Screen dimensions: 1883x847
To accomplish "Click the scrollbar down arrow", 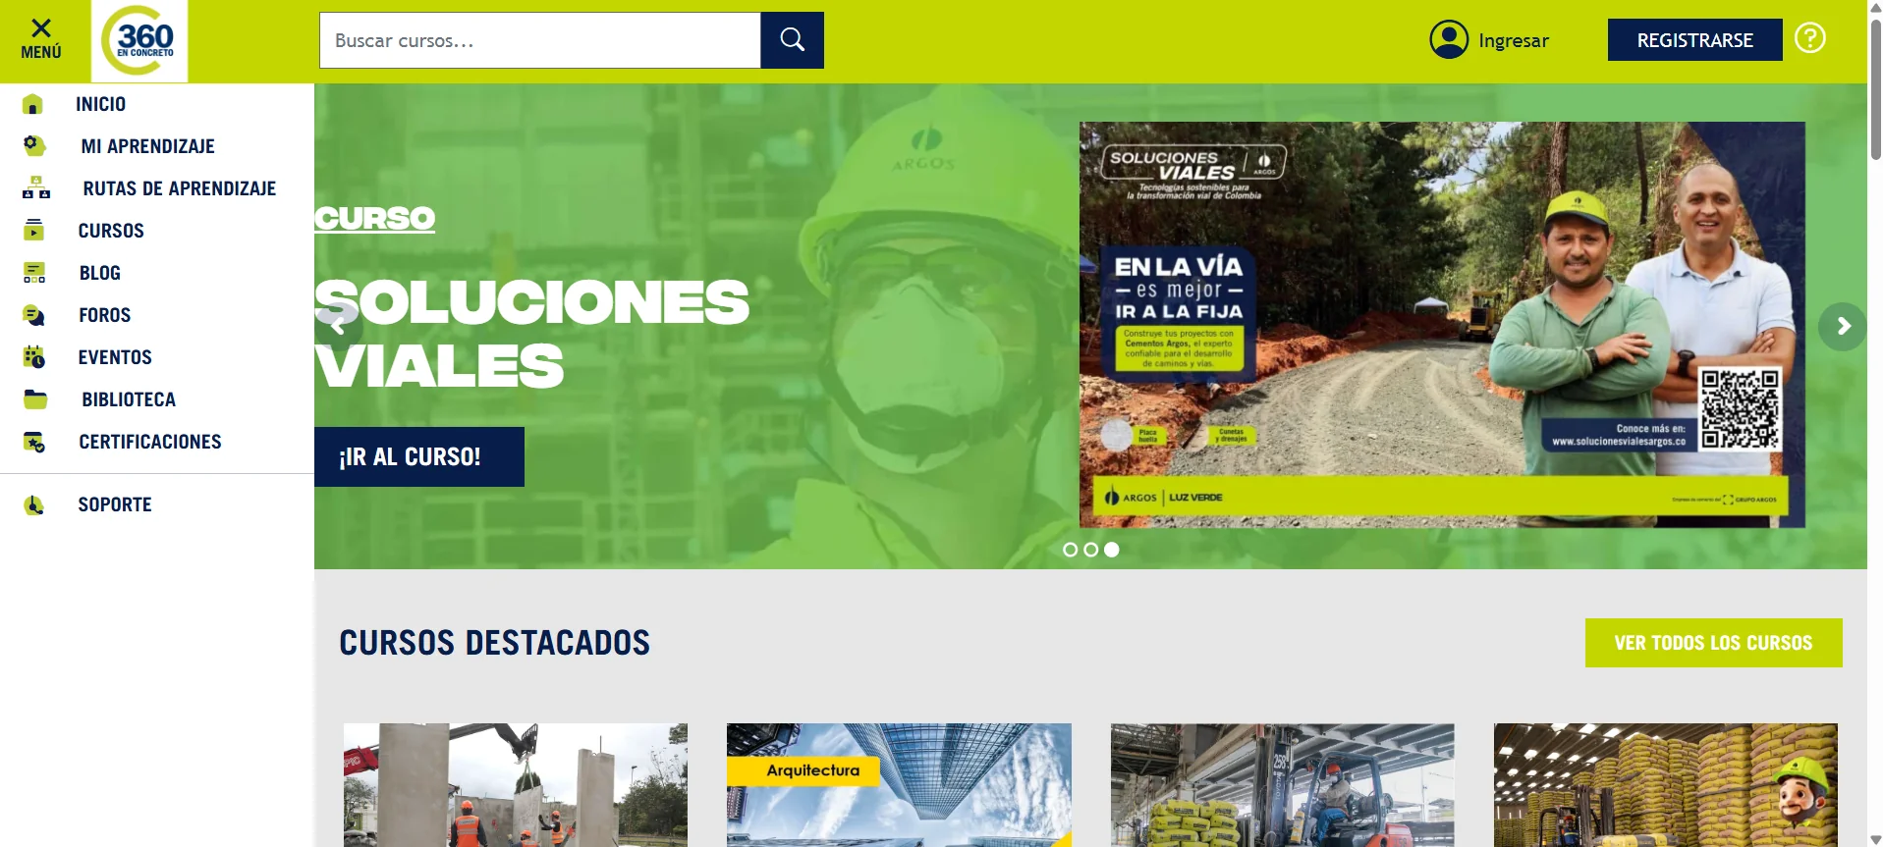I will [1875, 839].
